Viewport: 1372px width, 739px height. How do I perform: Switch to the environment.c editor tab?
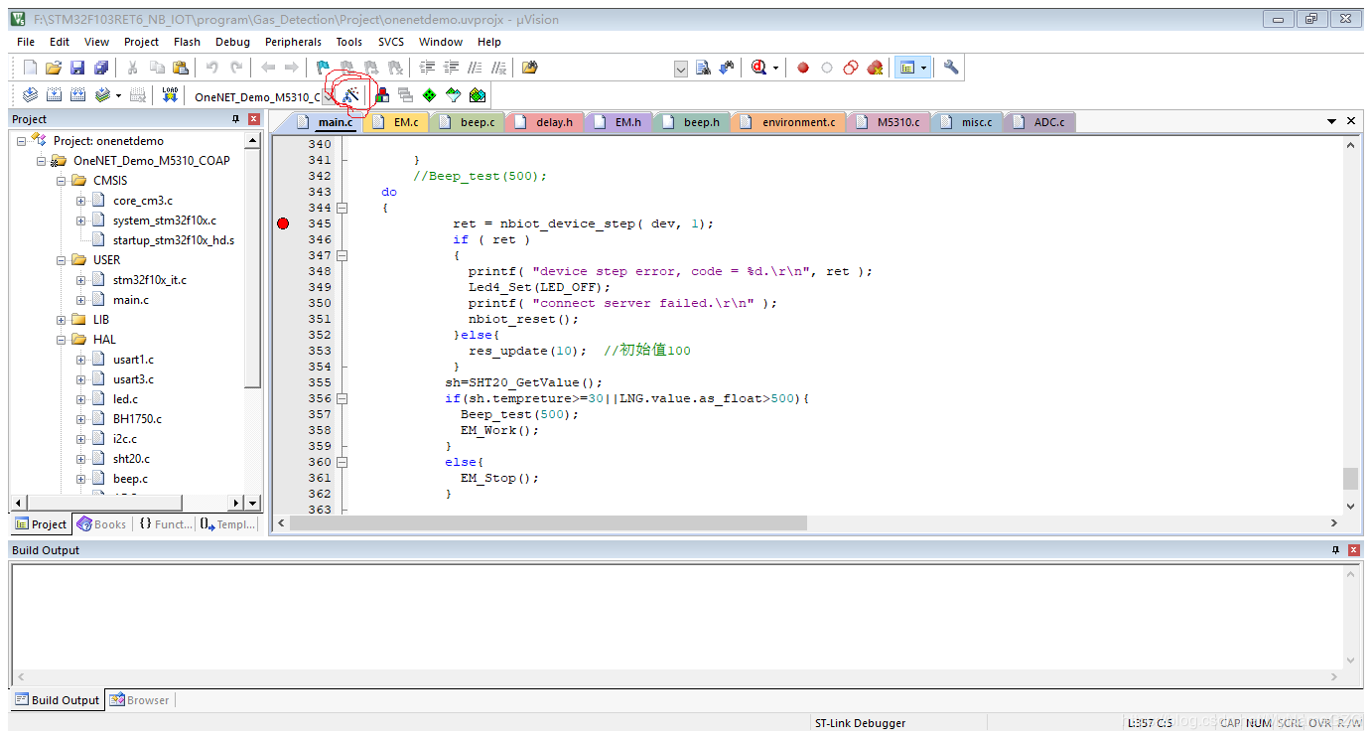pos(798,122)
